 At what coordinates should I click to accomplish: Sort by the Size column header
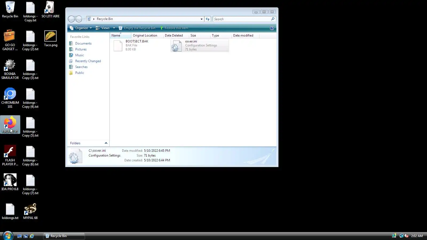point(200,35)
